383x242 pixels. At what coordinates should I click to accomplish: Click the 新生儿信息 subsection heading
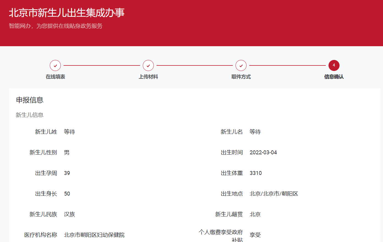pos(30,115)
